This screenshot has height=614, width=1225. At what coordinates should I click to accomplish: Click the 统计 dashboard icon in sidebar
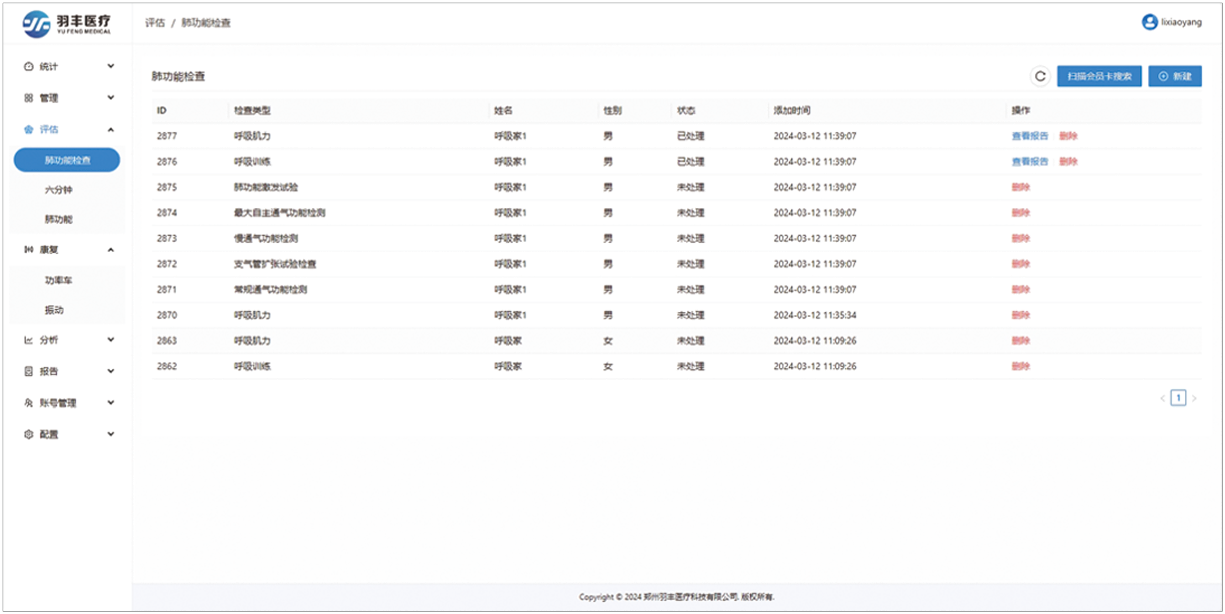pos(29,67)
